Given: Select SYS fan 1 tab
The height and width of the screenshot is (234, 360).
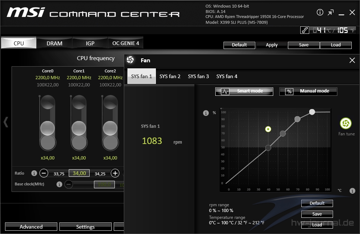Looking at the screenshot, I should pyautogui.click(x=141, y=76).
